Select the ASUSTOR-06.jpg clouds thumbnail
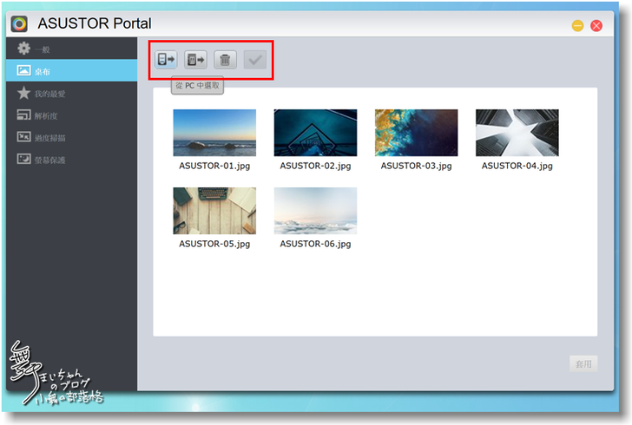632x425 pixels. [x=315, y=211]
